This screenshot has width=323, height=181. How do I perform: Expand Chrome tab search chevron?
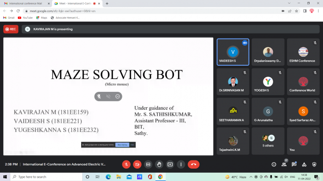point(289,3)
